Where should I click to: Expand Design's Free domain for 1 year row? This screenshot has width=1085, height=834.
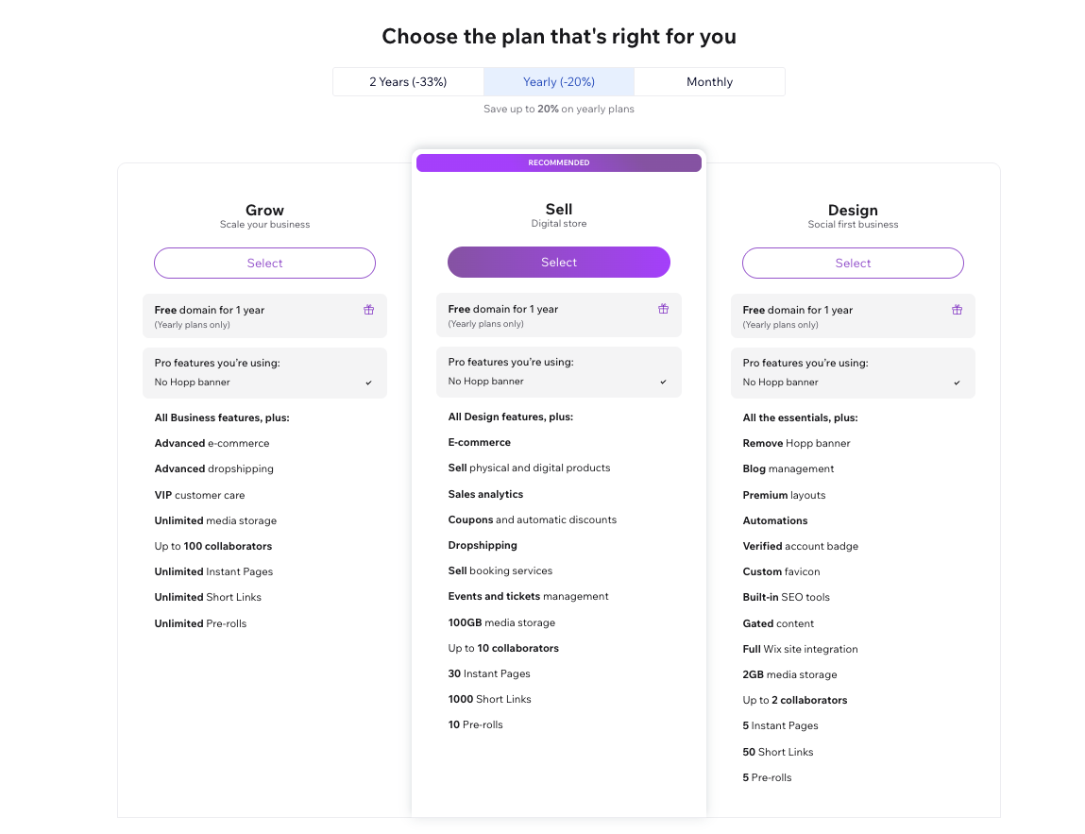[853, 315]
